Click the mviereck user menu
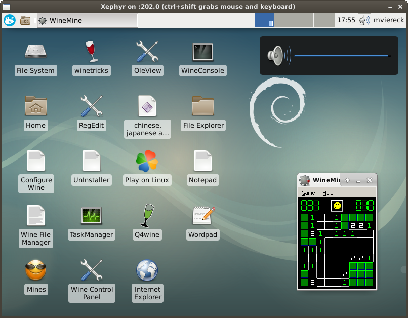Viewport: 408px width, 318px height. pos(389,20)
